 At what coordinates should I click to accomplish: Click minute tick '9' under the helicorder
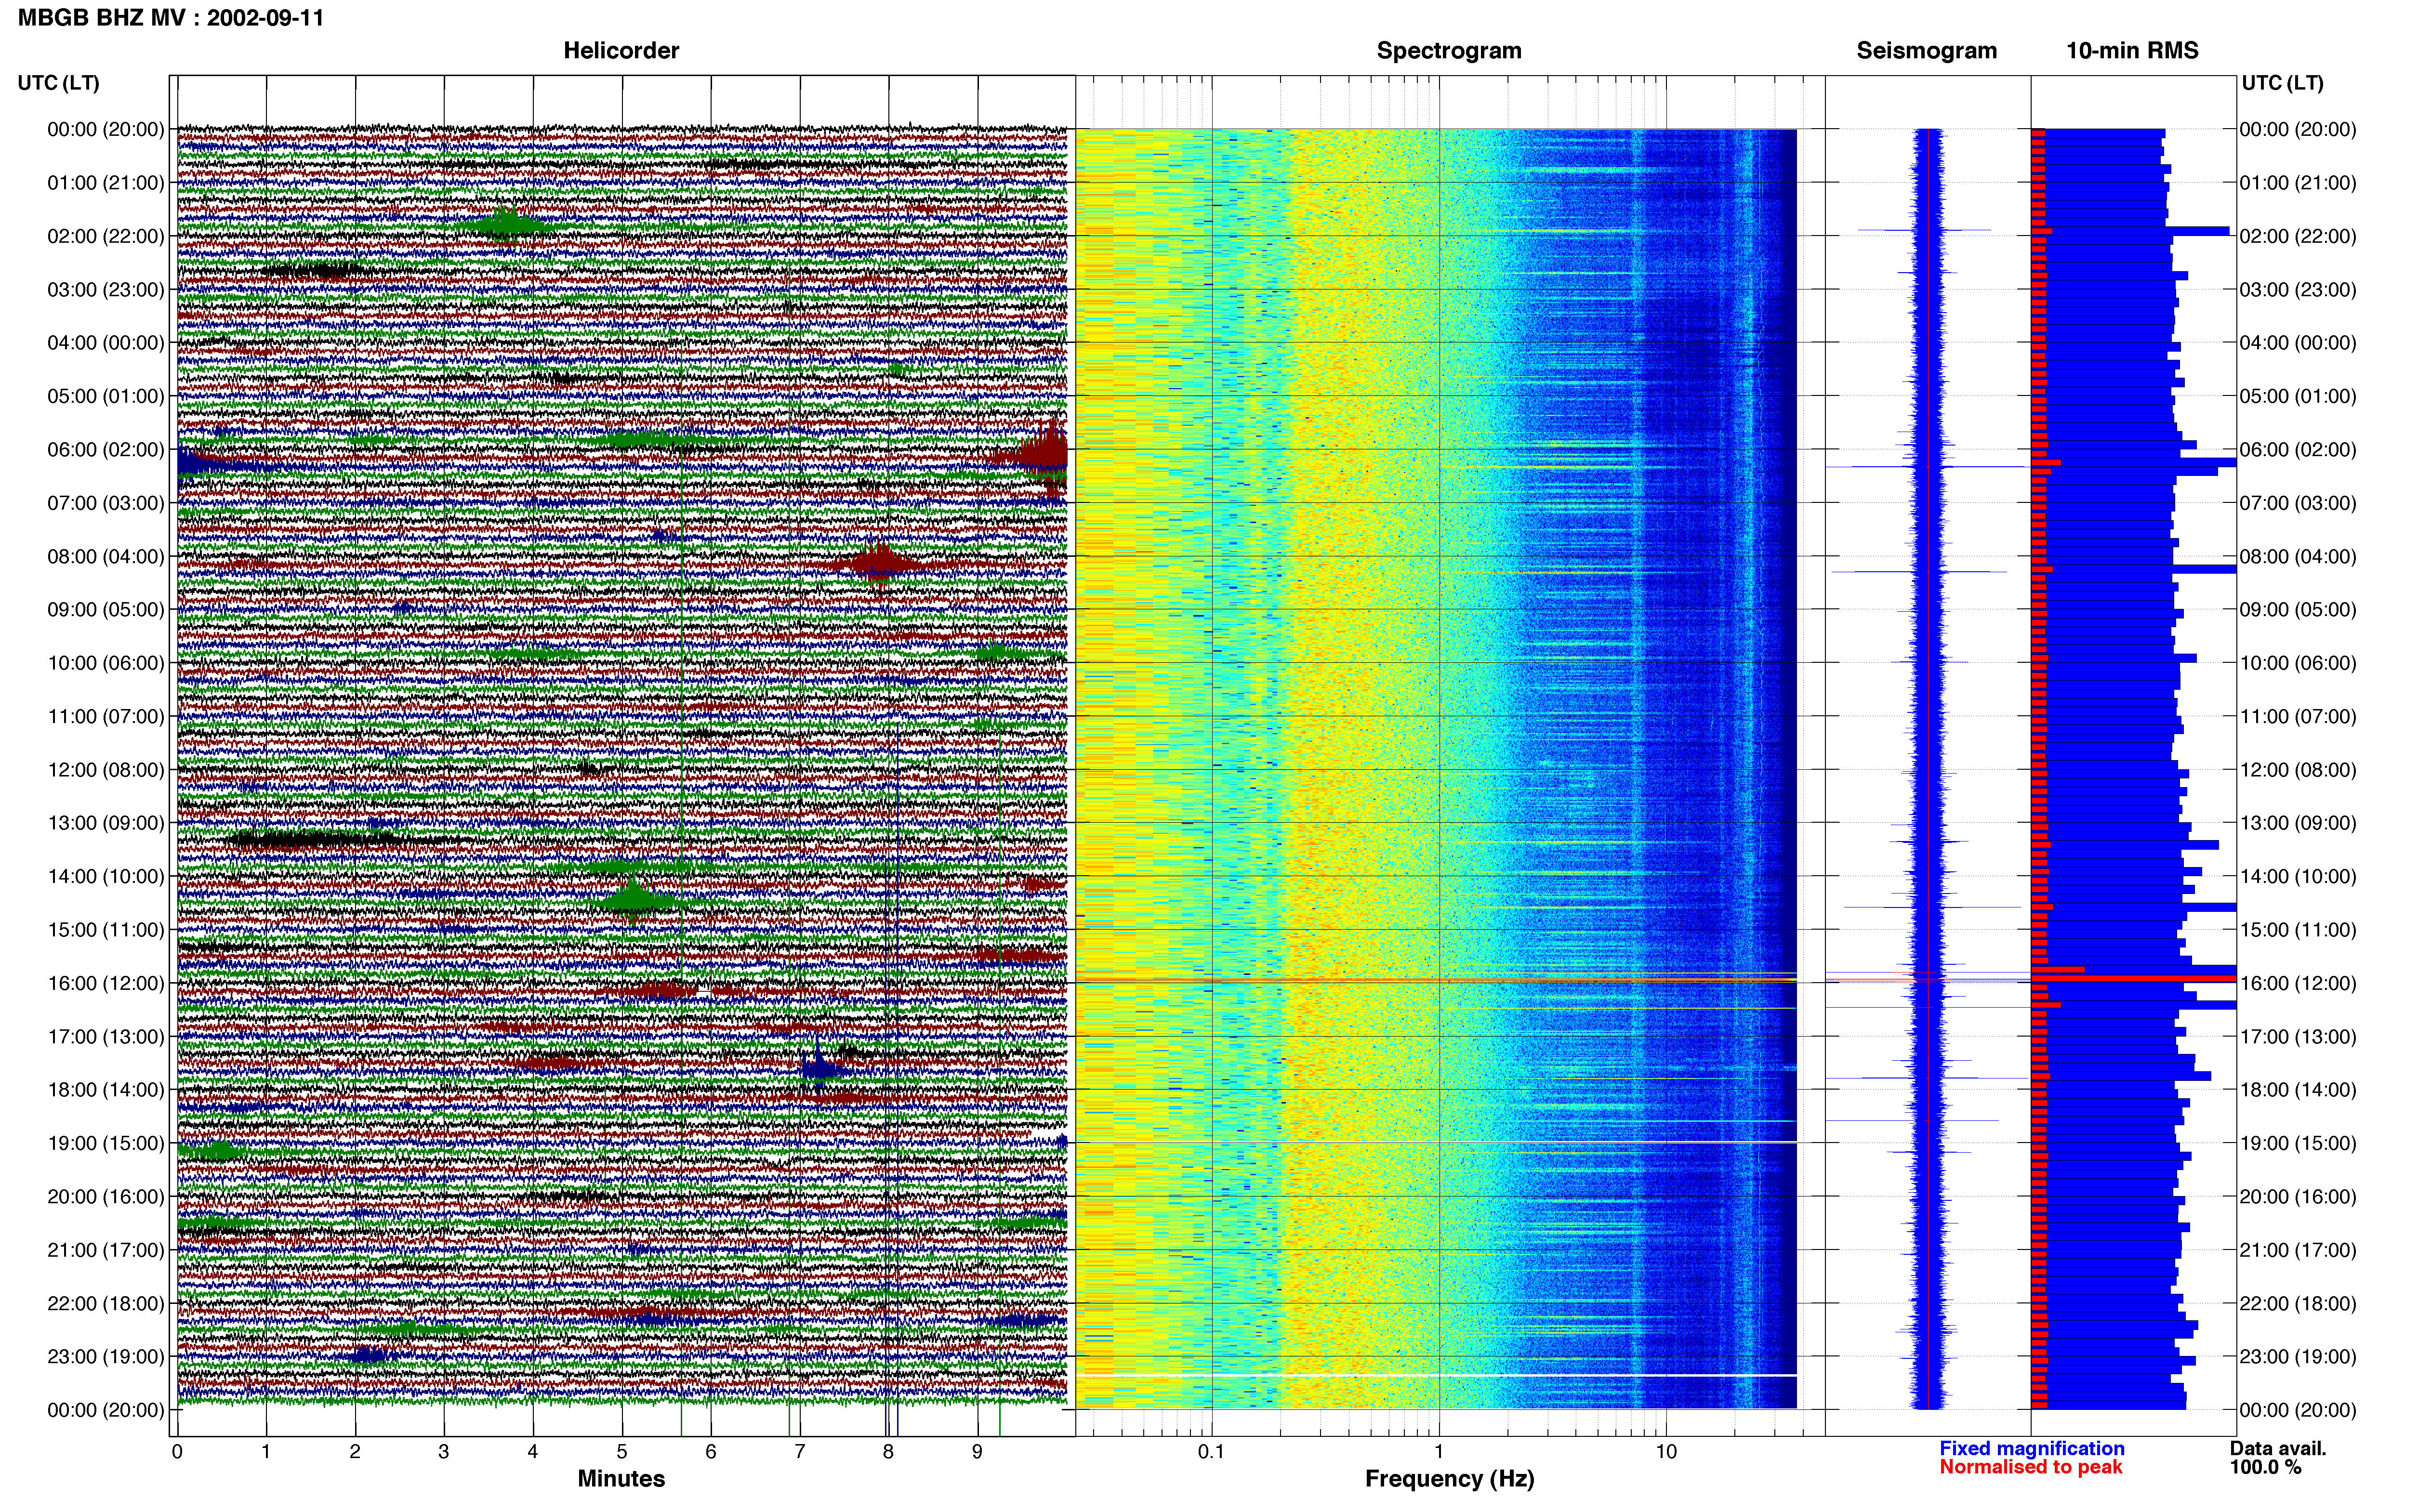pos(977,1452)
